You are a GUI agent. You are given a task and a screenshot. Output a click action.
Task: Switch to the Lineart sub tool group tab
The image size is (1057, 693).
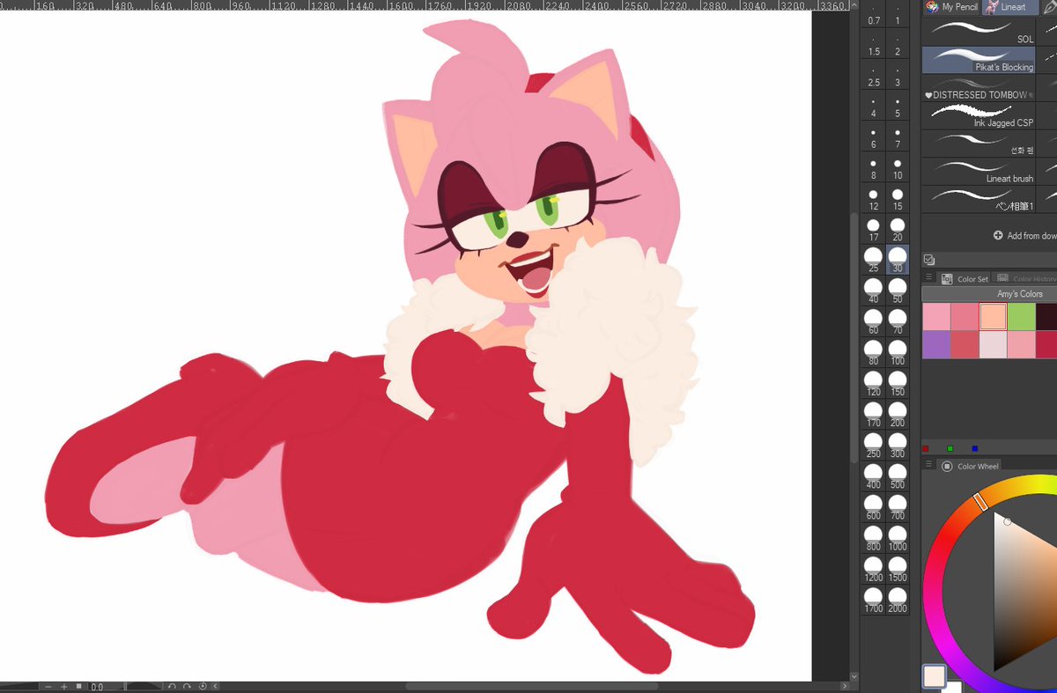click(x=1010, y=7)
